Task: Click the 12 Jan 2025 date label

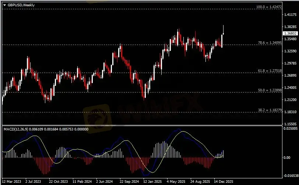Action: (152, 181)
